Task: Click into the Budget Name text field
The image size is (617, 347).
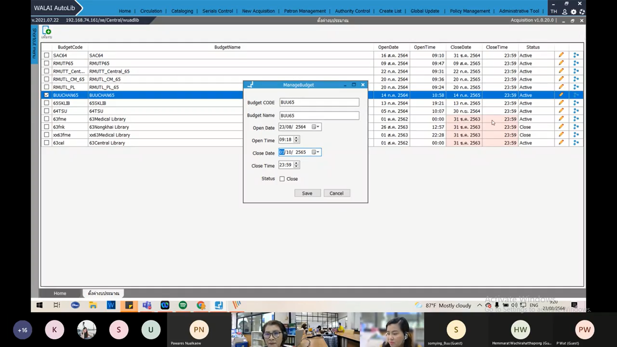Action: (319, 116)
